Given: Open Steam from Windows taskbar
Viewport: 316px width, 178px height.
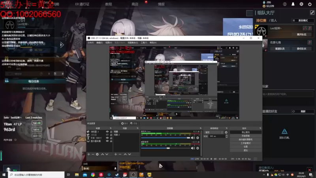Looking at the screenshot, I should (117, 174).
